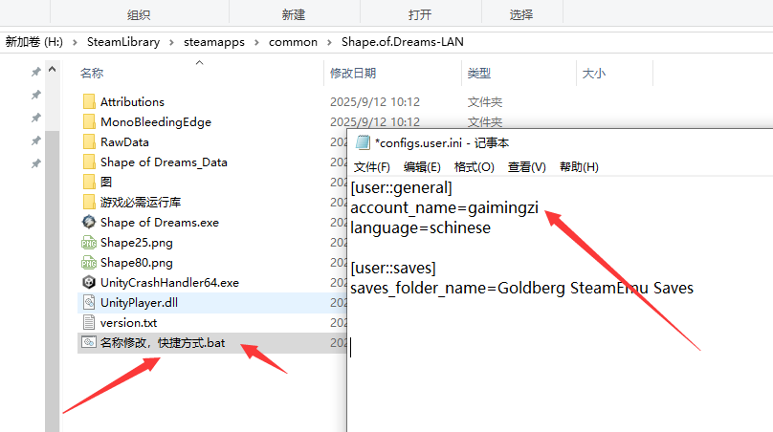The image size is (773, 432).
Task: Click the UnityCrashHandler64.exe icon
Action: [89, 283]
